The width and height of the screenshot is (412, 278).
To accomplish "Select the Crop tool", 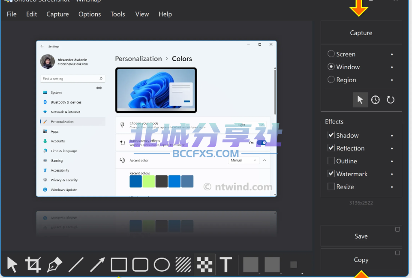I will [33, 264].
